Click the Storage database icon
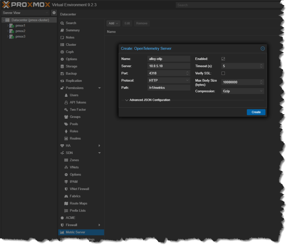The height and width of the screenshot is (248, 290). click(62, 66)
